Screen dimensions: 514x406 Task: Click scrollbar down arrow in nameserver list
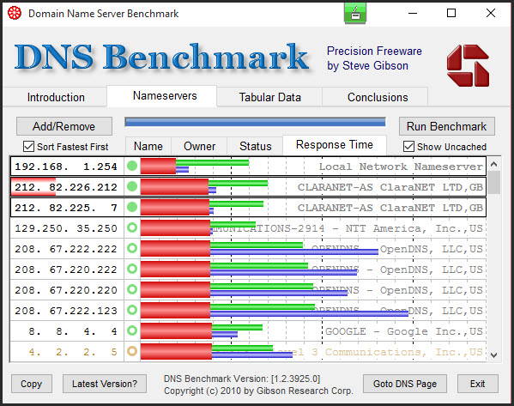point(494,354)
